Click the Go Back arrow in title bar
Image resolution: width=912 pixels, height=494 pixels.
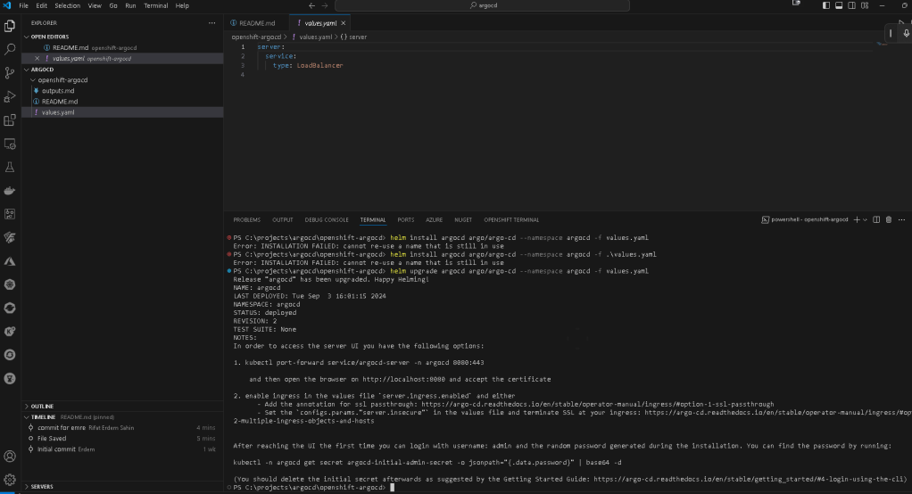[x=311, y=6]
